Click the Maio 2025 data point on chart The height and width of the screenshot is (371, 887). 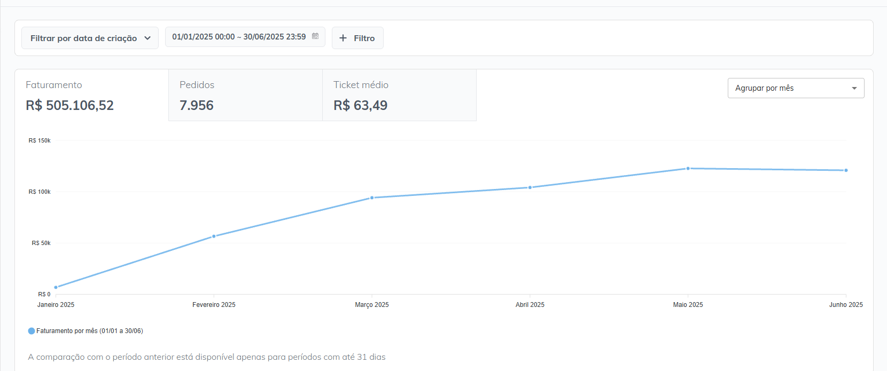coord(688,168)
